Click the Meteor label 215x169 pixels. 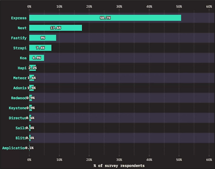click(20, 78)
